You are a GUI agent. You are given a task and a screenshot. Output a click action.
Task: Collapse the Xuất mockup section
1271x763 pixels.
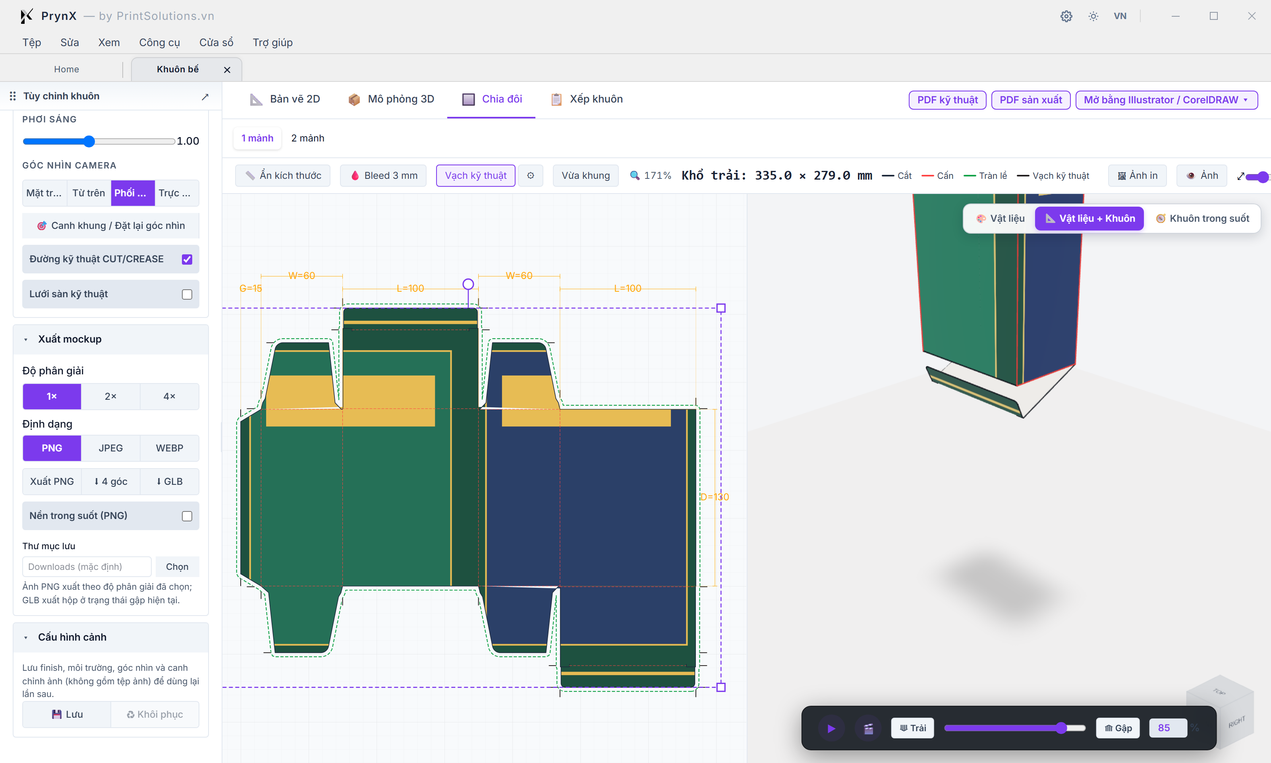pos(110,339)
